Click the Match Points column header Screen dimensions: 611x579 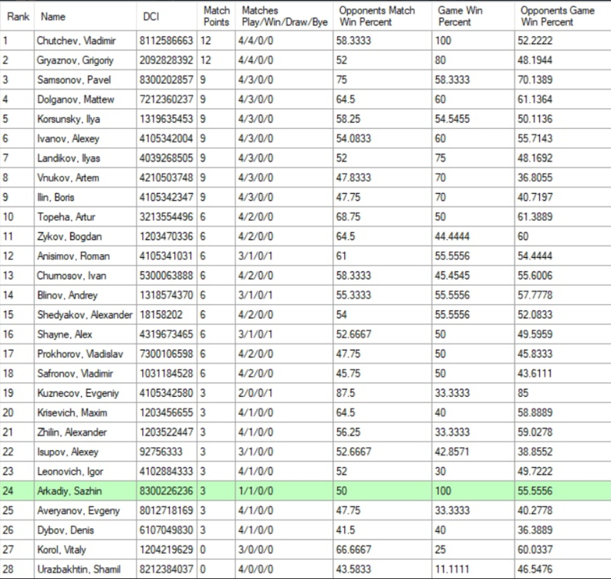click(x=216, y=16)
